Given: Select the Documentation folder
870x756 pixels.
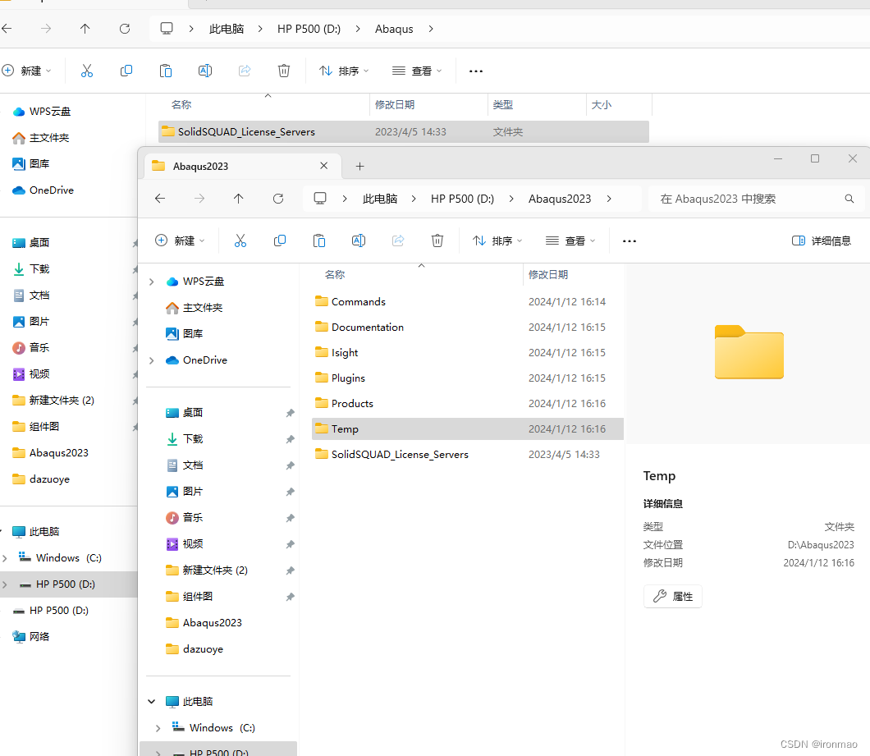Looking at the screenshot, I should (x=468, y=327).
